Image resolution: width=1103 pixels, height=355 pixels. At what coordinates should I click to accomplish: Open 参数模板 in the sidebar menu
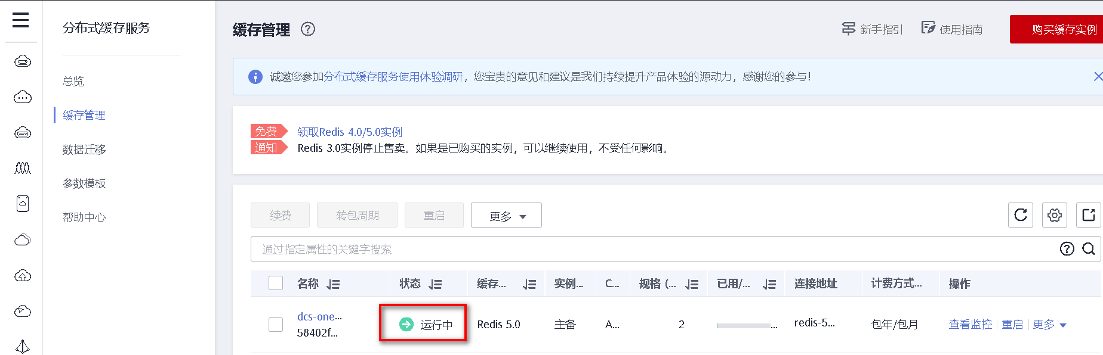(84, 183)
